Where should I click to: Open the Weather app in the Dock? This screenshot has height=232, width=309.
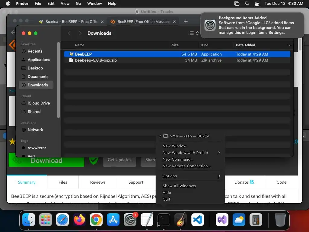point(239,220)
